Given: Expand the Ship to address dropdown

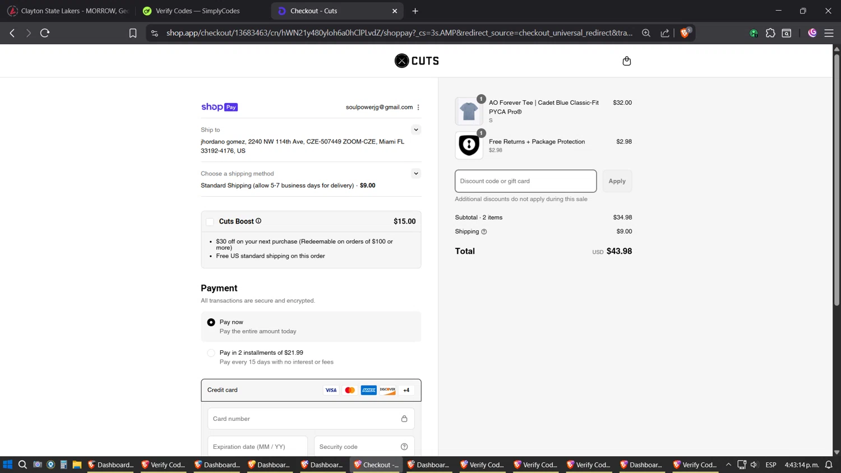Looking at the screenshot, I should click(x=416, y=129).
